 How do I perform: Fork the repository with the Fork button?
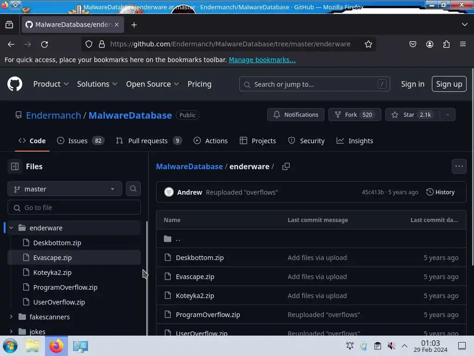tap(355, 115)
